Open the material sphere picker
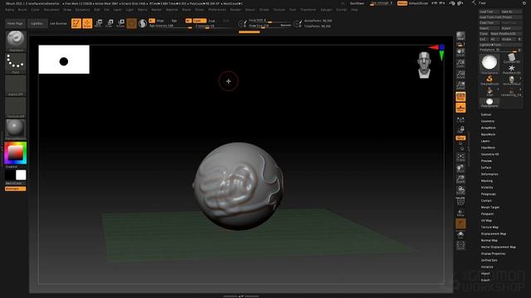The height and width of the screenshot is (298, 531). click(16, 129)
